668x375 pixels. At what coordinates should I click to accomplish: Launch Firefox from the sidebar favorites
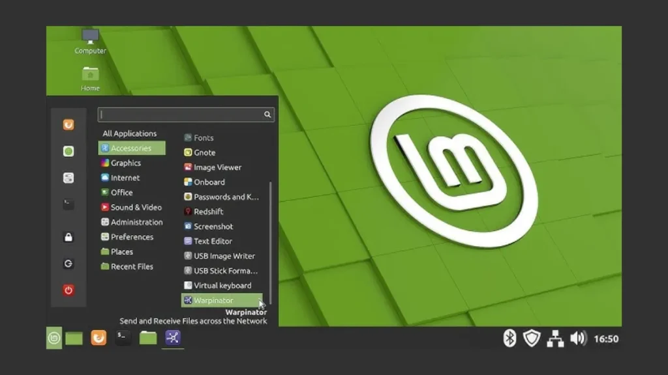[x=68, y=124]
